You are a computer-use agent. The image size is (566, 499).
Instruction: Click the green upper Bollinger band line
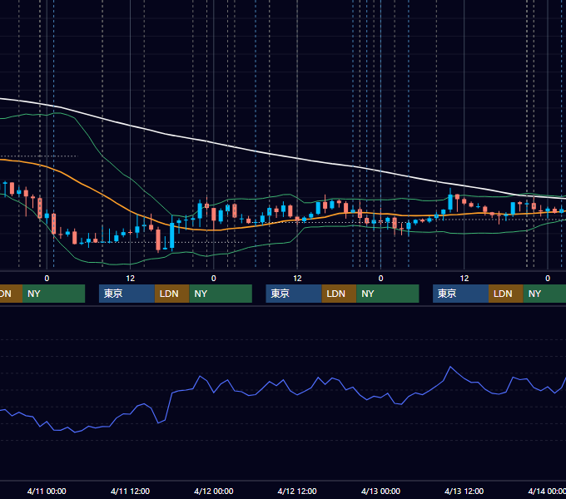point(102,156)
